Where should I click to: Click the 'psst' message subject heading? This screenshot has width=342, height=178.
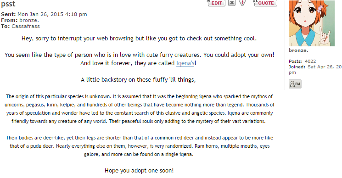coord(8,4)
